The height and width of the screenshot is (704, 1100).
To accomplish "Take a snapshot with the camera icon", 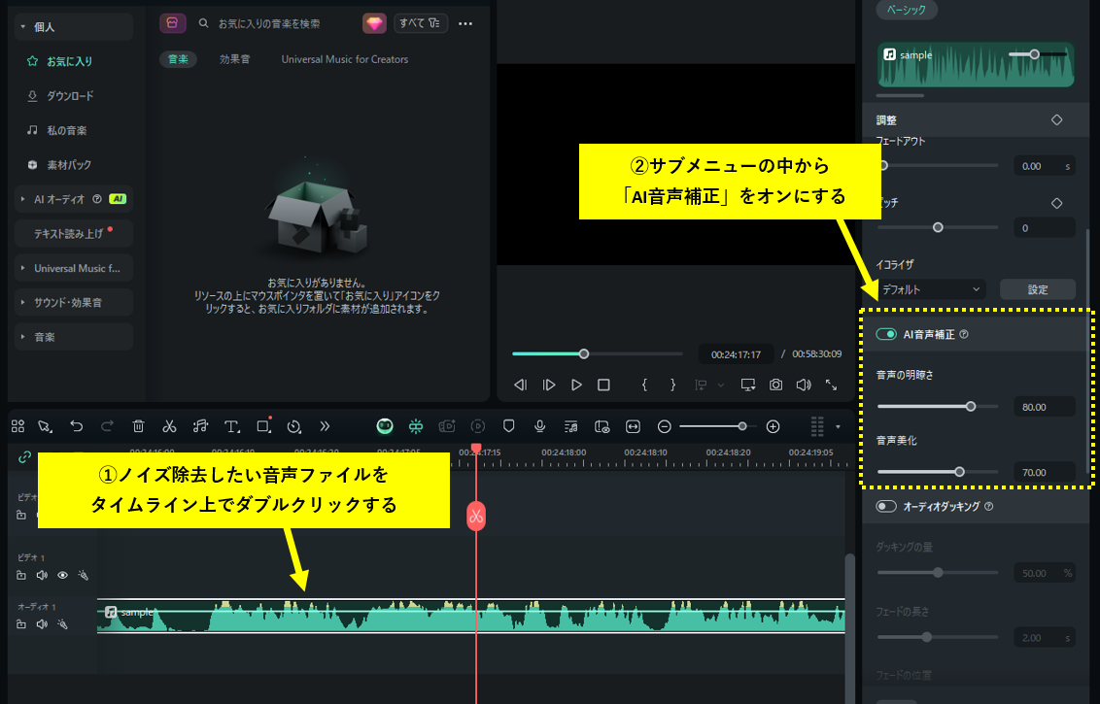I will pyautogui.click(x=775, y=385).
